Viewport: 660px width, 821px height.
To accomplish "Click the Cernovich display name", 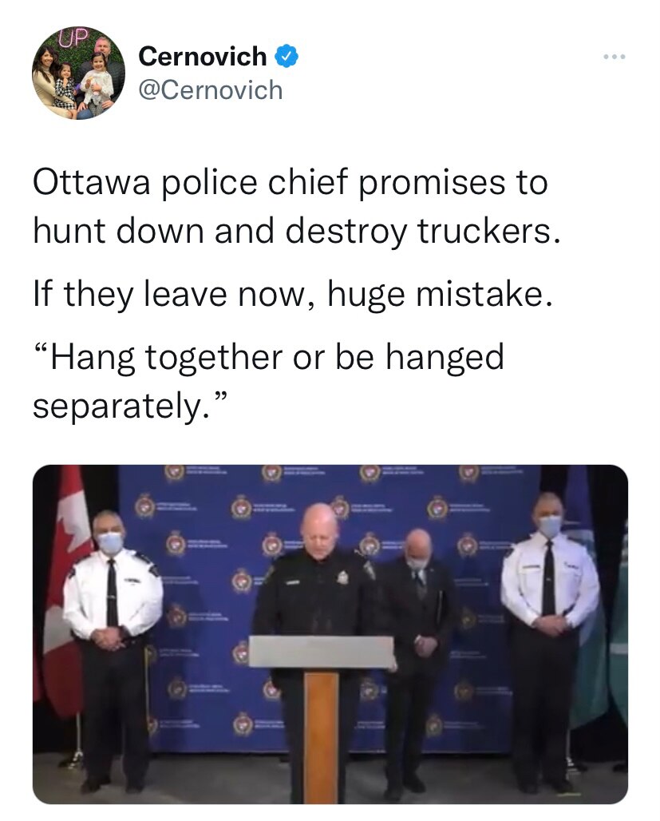I will click(x=203, y=56).
